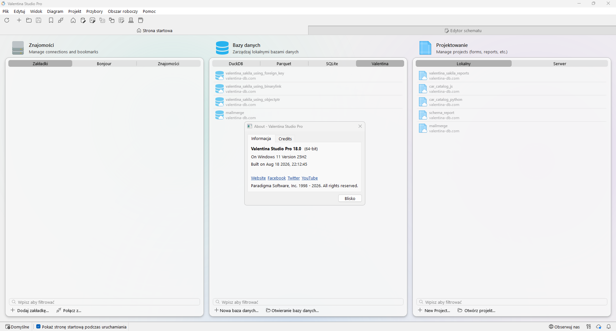Click the Refresh toolbar icon

click(7, 20)
